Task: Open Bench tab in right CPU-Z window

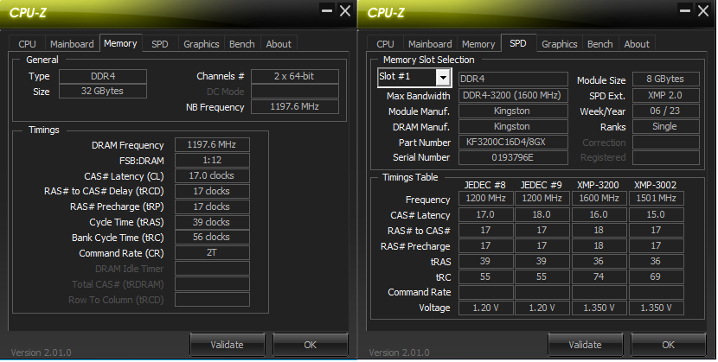Action: tap(599, 44)
